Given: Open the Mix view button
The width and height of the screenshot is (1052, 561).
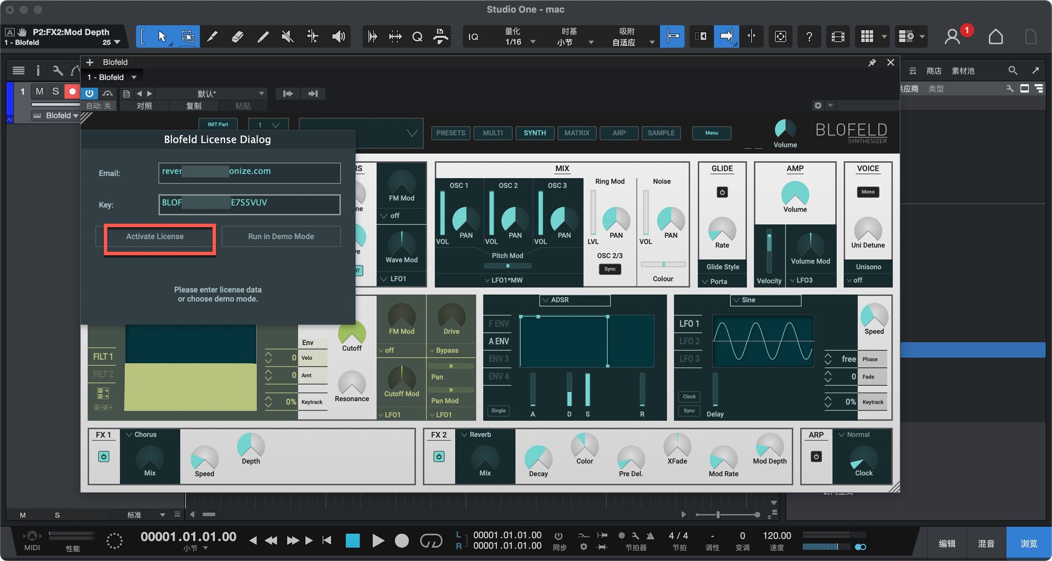Looking at the screenshot, I should click(986, 543).
